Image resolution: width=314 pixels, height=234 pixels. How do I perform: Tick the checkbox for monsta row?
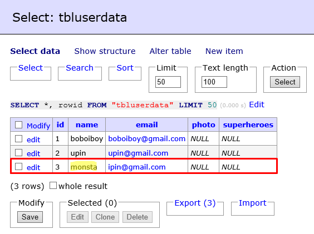pos(18,166)
